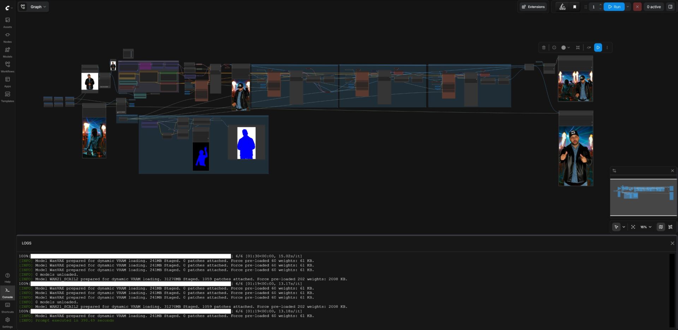The width and height of the screenshot is (678, 330).
Task: Click the logs panel vertical scrollbar
Action: point(672,290)
